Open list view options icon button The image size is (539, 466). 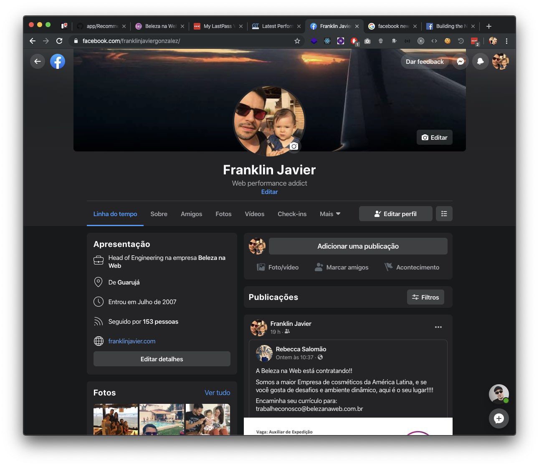pos(444,214)
